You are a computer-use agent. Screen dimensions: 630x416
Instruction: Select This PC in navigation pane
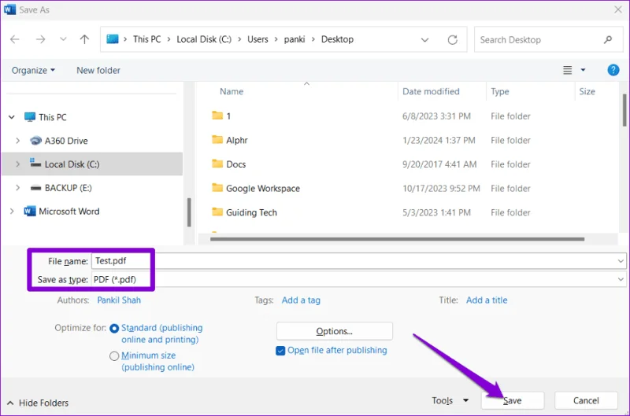pyautogui.click(x=52, y=117)
